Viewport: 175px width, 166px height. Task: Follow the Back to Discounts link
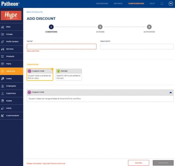34,12
